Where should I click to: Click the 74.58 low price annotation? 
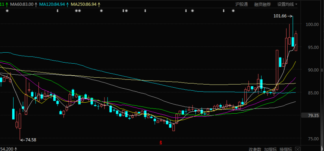point(31,140)
